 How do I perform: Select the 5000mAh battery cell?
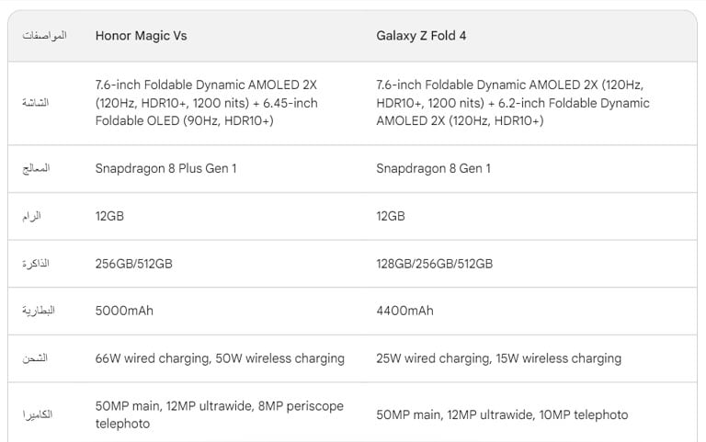pyautogui.click(x=124, y=311)
